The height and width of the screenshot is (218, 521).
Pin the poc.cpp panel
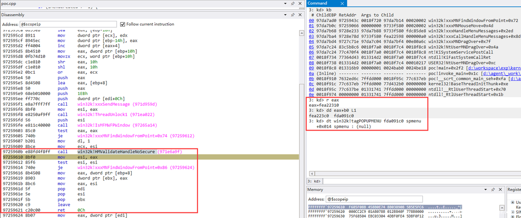[292, 4]
